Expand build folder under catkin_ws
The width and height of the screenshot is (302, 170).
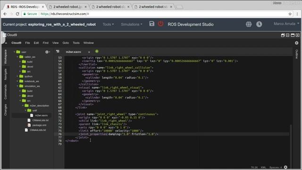20,62
